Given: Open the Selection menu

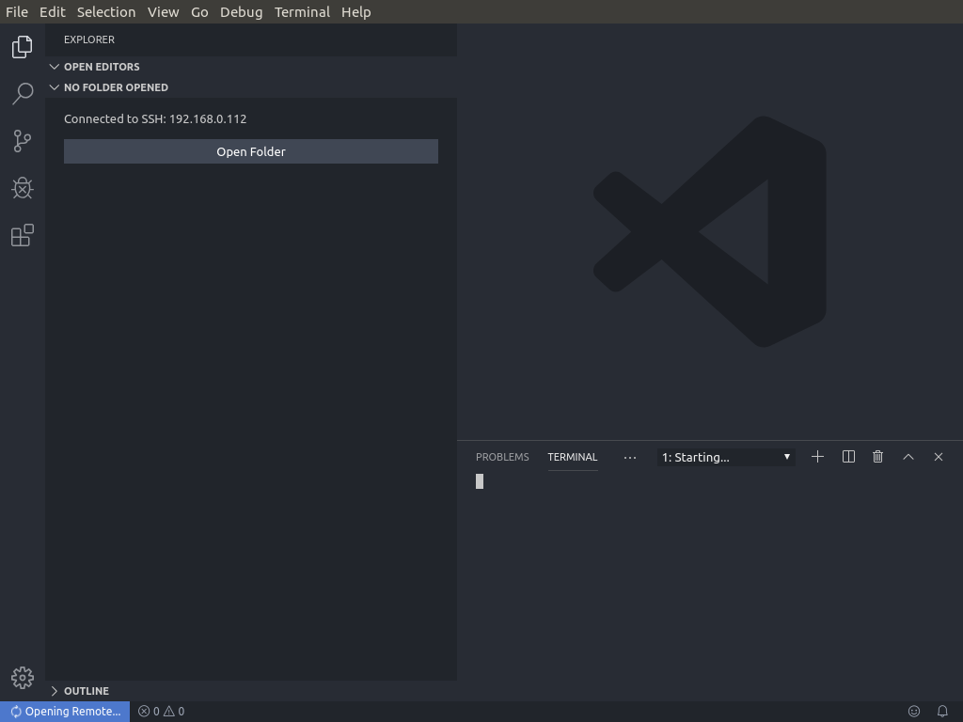Looking at the screenshot, I should point(106,11).
